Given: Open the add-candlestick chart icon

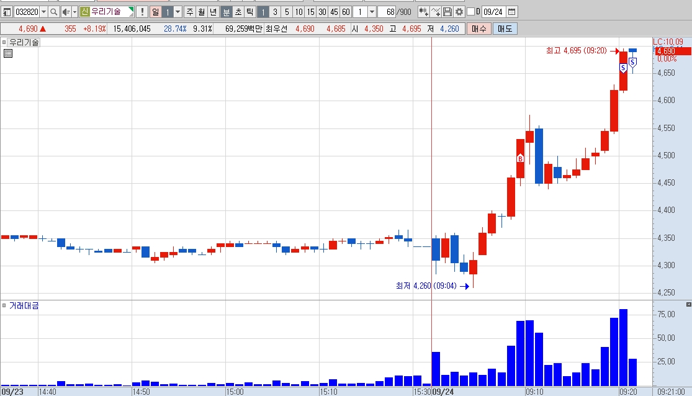Looking at the screenshot, I should coord(423,12).
